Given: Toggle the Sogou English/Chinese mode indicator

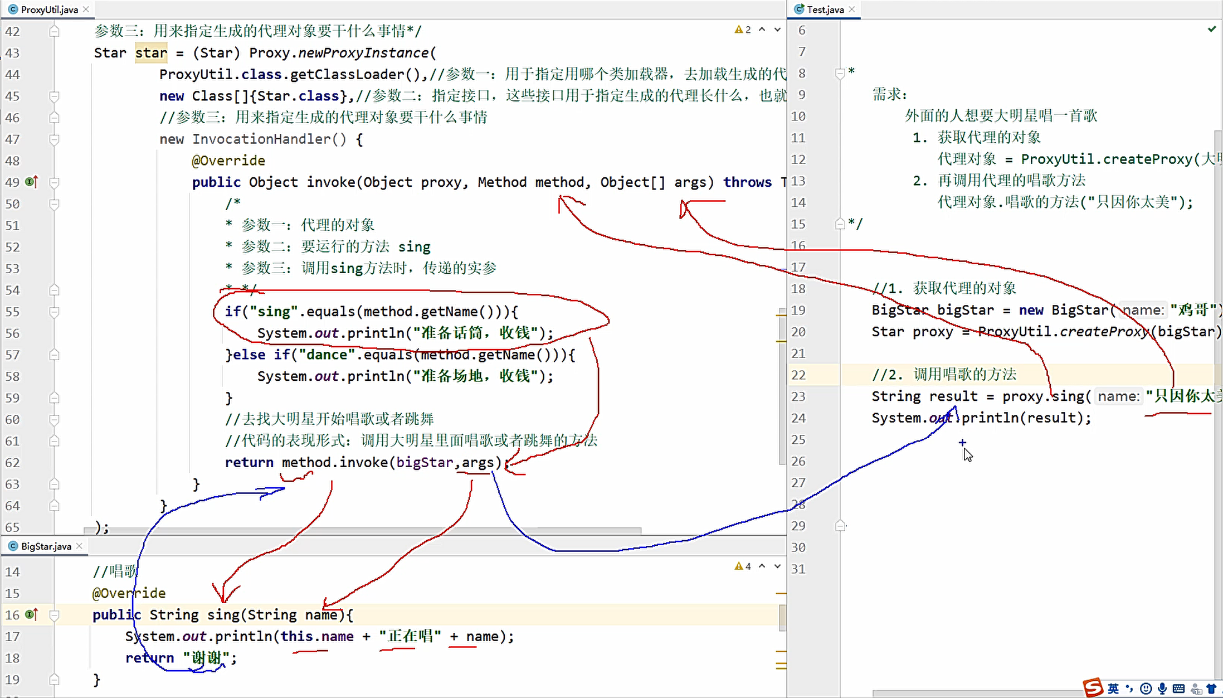Looking at the screenshot, I should [1113, 689].
